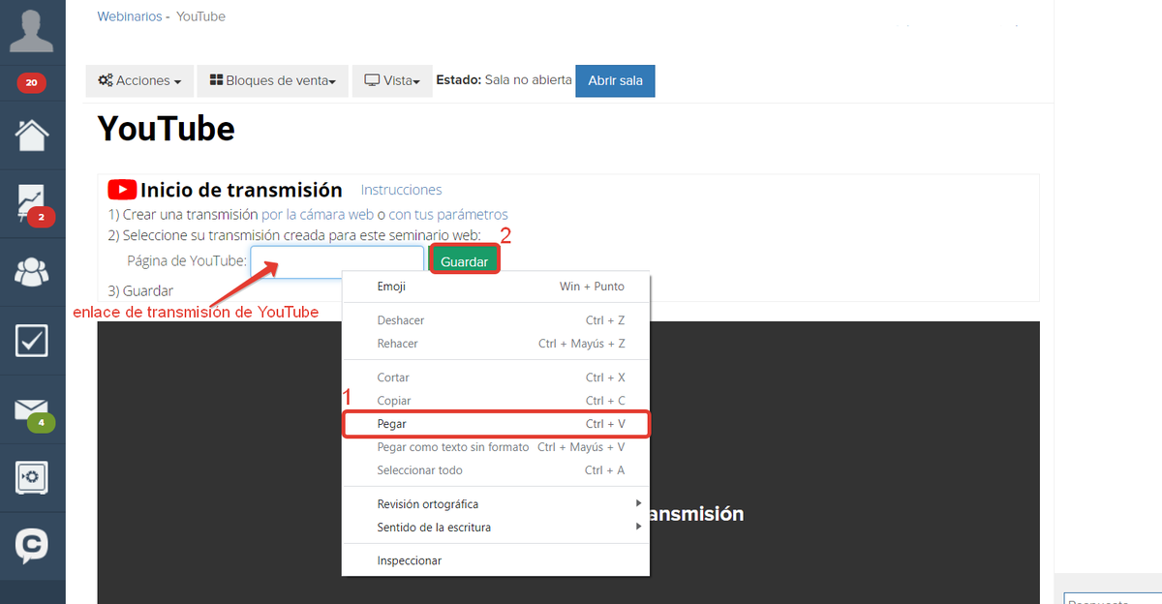
Task: Click the '3) Guardar' step text
Action: point(140,290)
